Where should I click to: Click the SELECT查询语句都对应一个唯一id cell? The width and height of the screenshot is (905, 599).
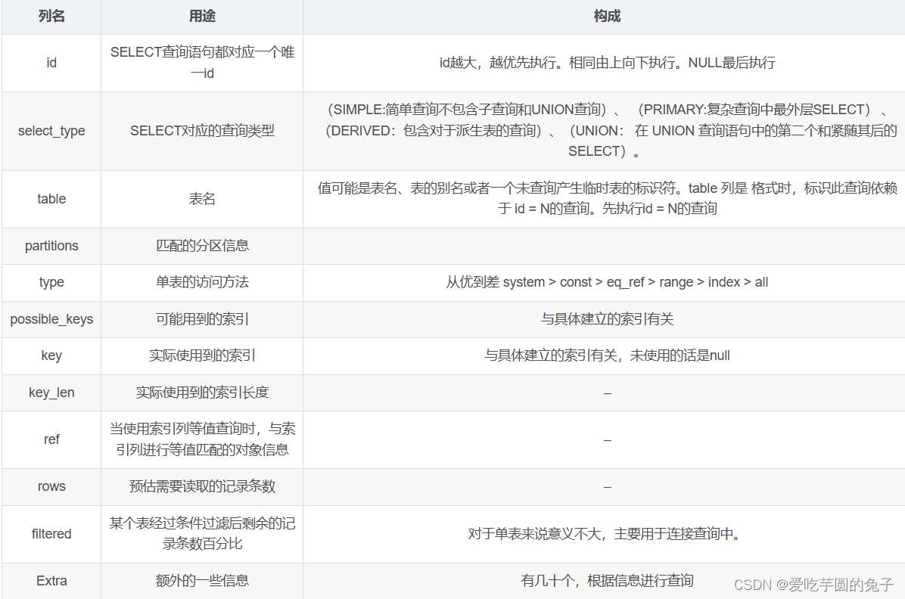point(202,63)
